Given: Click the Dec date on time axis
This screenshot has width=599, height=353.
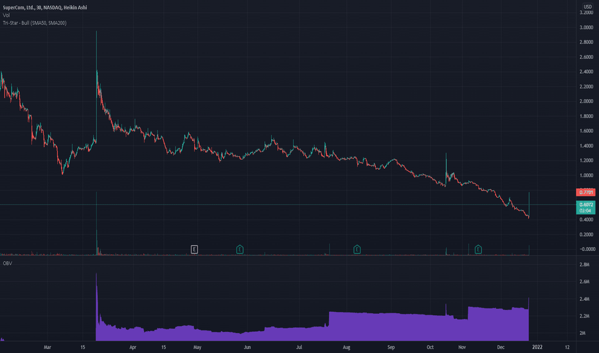Looking at the screenshot, I should (501, 347).
